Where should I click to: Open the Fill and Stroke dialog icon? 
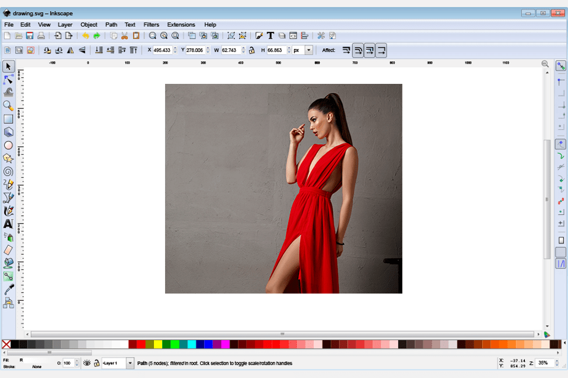click(x=259, y=36)
